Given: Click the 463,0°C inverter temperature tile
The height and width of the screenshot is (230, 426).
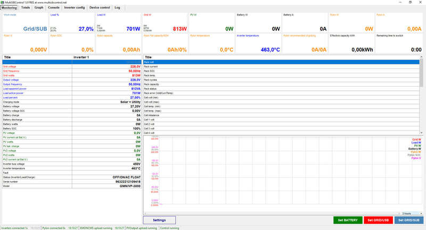Looking at the screenshot, I should click(258, 44).
